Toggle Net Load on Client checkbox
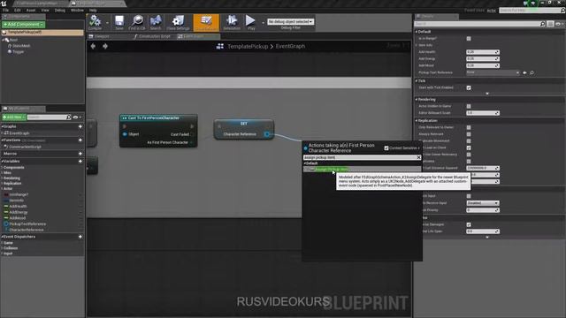 (x=469, y=148)
